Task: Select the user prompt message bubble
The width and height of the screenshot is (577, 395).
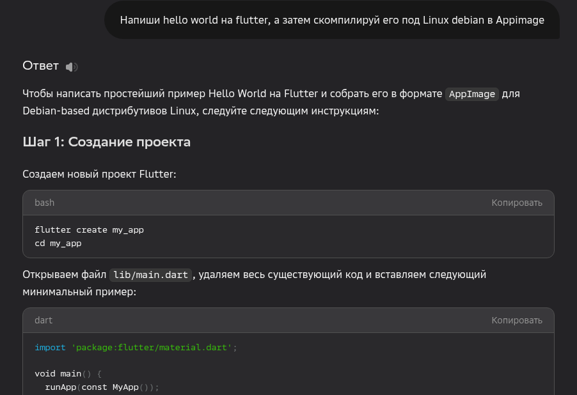Action: [331, 20]
